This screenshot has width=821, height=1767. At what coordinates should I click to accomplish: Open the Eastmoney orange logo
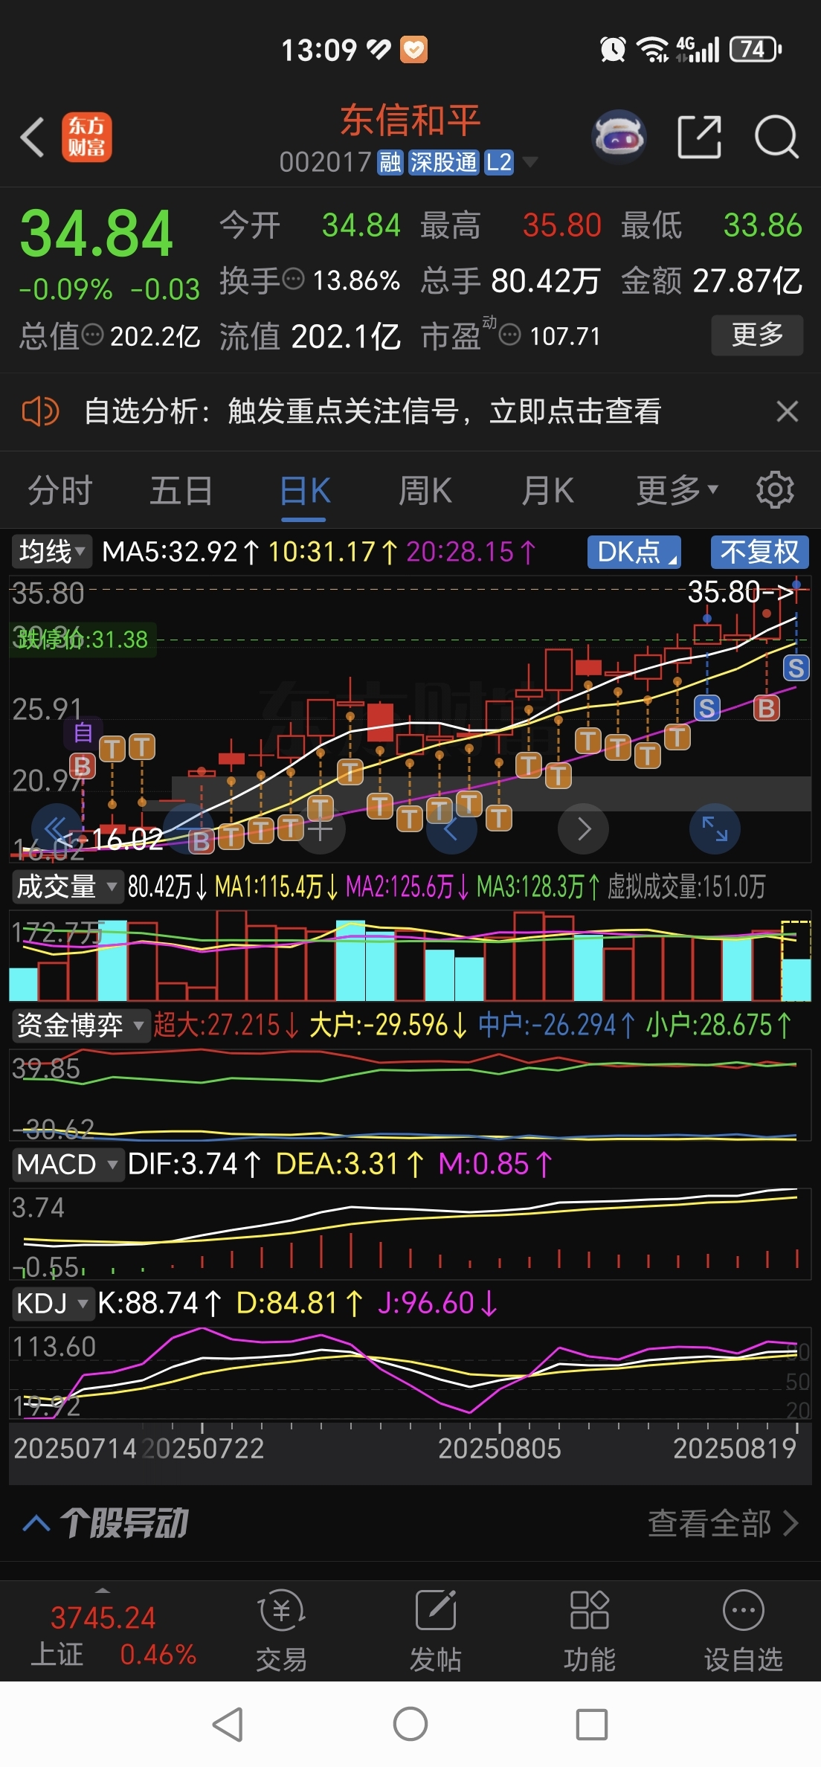point(87,138)
